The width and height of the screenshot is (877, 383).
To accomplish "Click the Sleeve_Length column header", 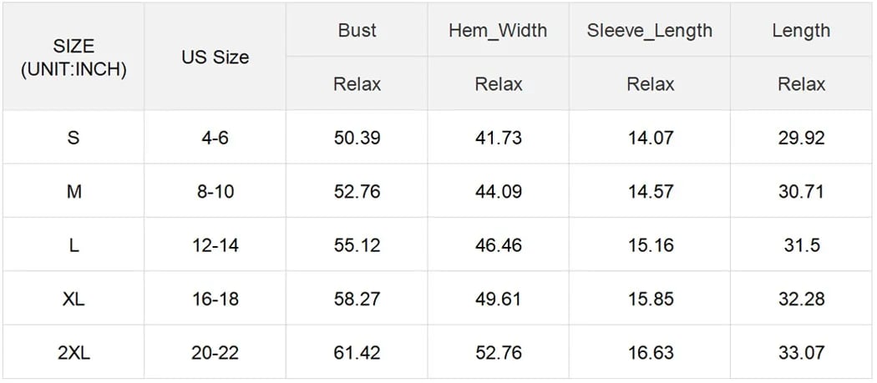I will click(650, 31).
